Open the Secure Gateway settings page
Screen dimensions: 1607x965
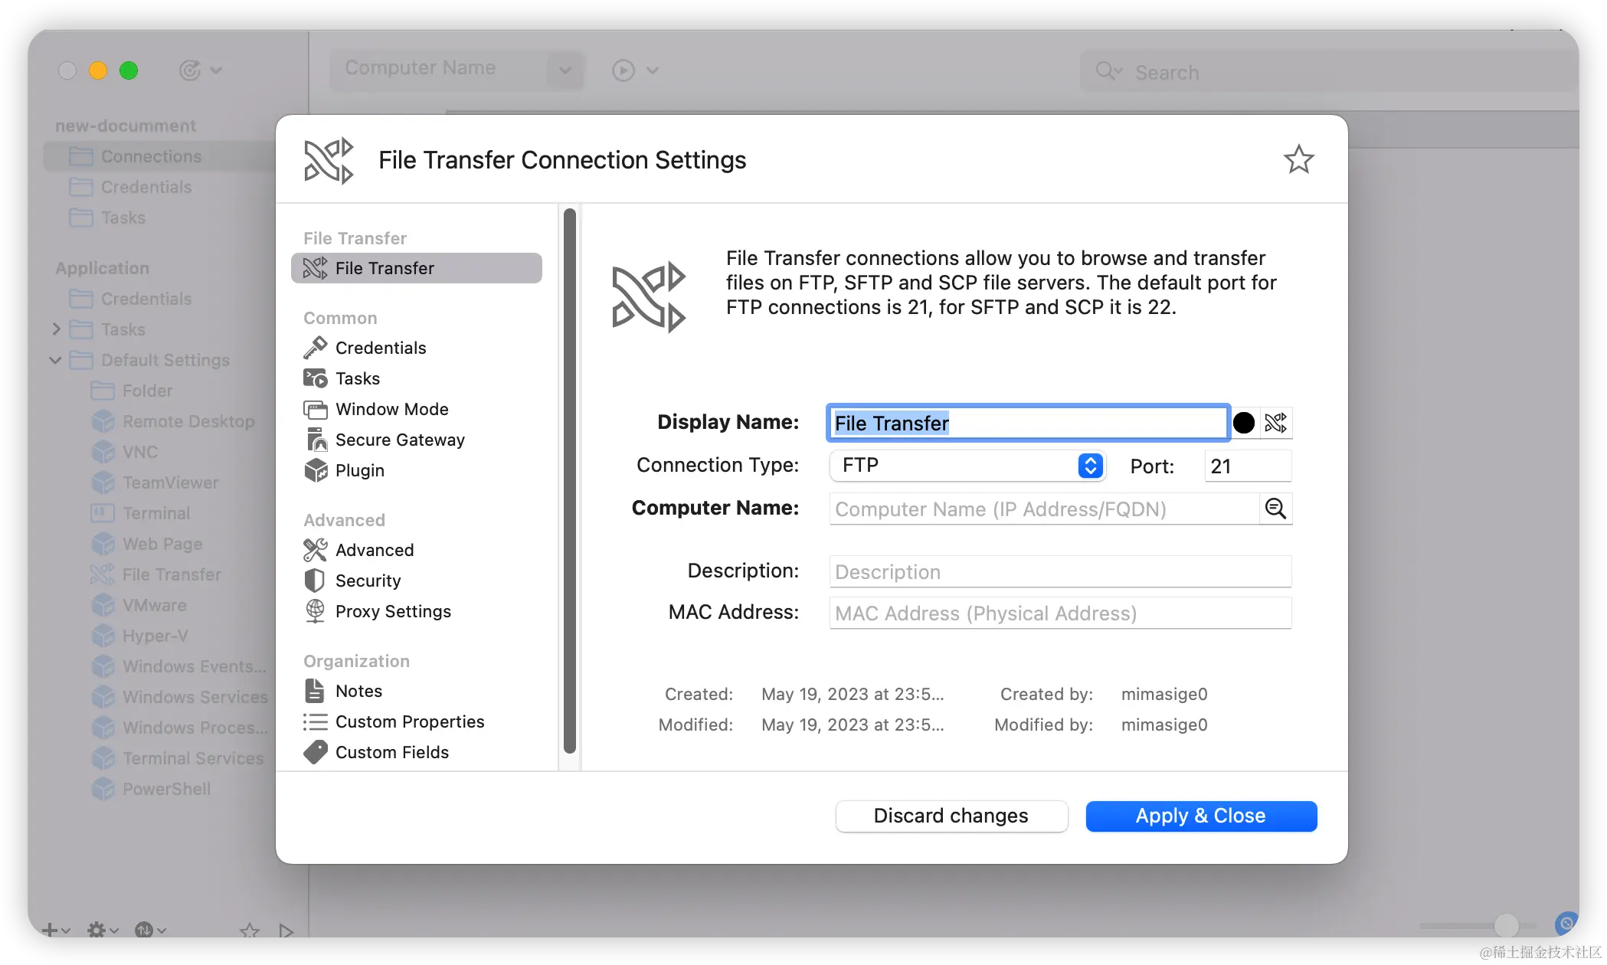click(x=399, y=440)
